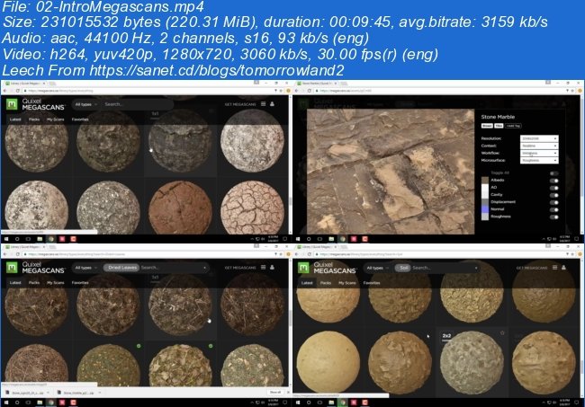Toggle the Cavity map switch
This screenshot has height=407, width=585.
[x=554, y=195]
